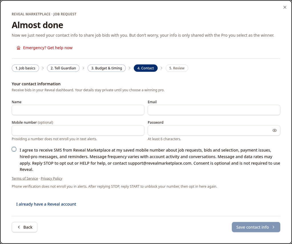Click 'Receive bids in your Reveal dashboard' text
The height and width of the screenshot is (244, 292).
(88, 90)
